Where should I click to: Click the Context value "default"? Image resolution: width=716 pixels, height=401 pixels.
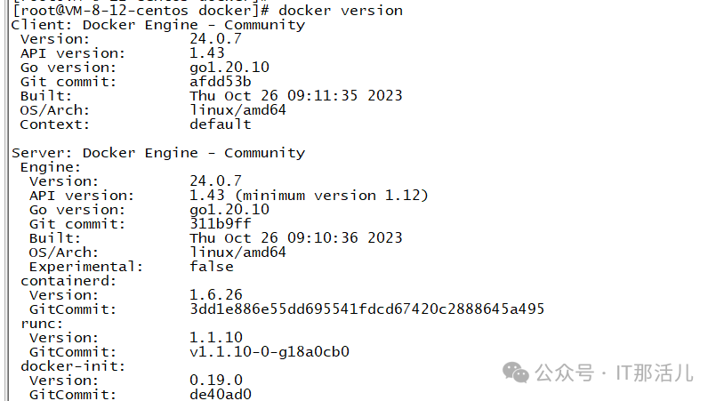click(221, 124)
